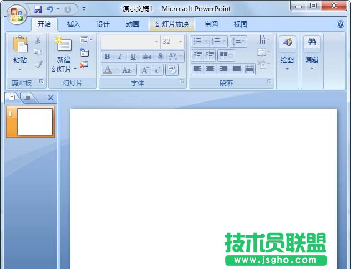351x269 pixels.
Task: Select slide 1 thumbnail
Action: point(30,122)
